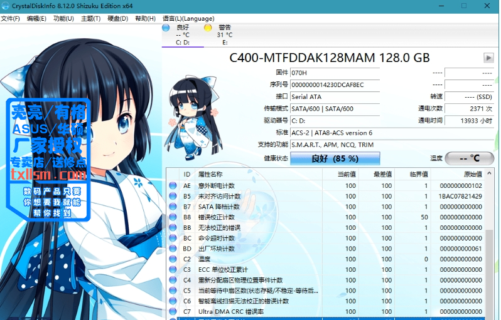This screenshot has width=501, height=320.
Task: Click the yellow 警告 status orb icon
Action: point(208,28)
